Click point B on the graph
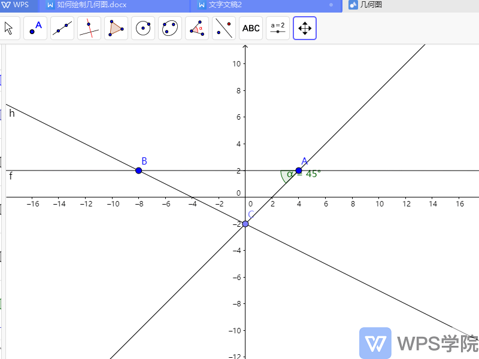Image resolution: width=479 pixels, height=359 pixels. [x=139, y=171]
